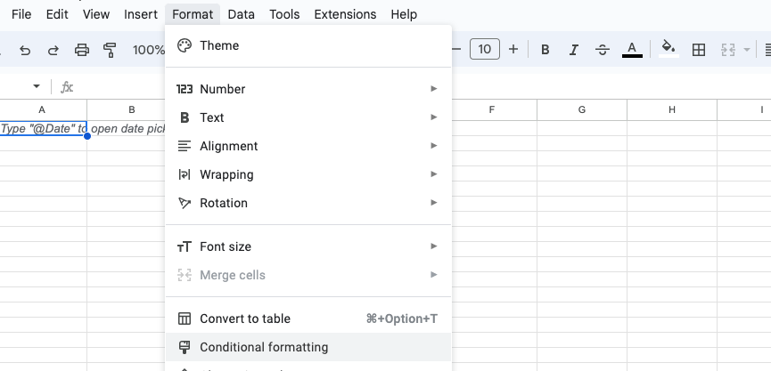Open the View menu
The image size is (771, 371).
[x=96, y=14]
